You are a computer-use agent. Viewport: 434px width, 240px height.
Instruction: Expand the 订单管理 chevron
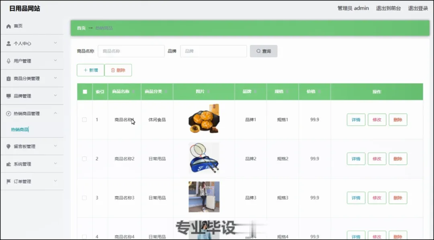pos(55,181)
